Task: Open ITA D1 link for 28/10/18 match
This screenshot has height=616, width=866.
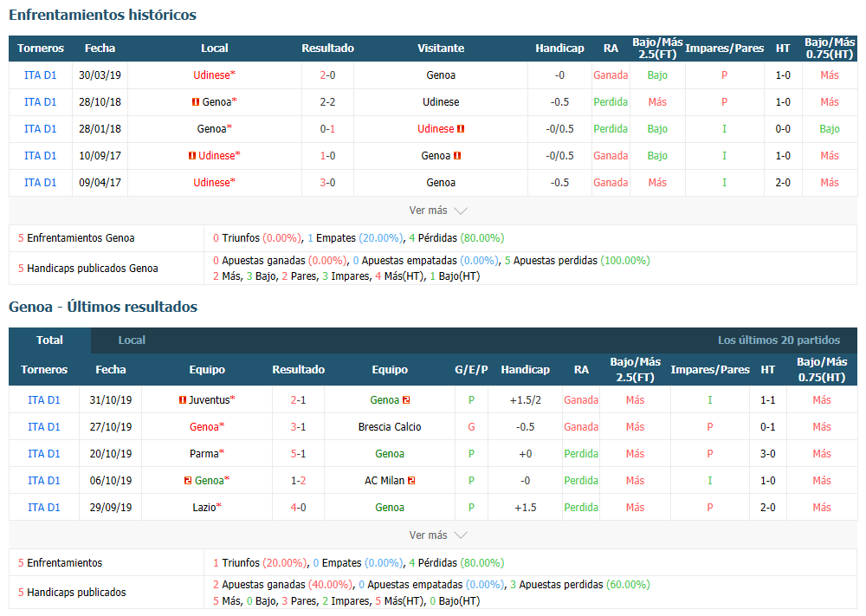Action: tap(41, 101)
